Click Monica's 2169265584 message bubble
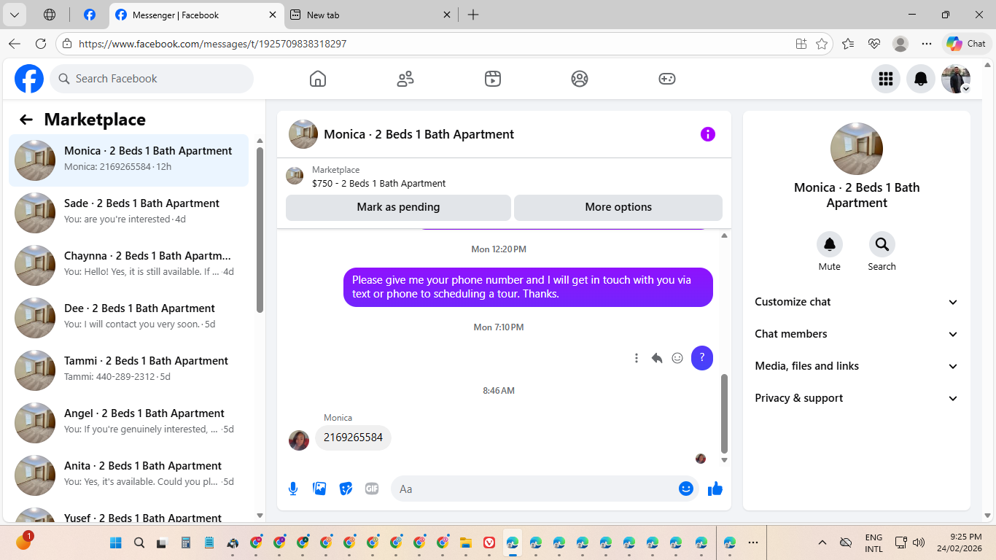Screen dimensions: 996x560 click(x=353, y=437)
